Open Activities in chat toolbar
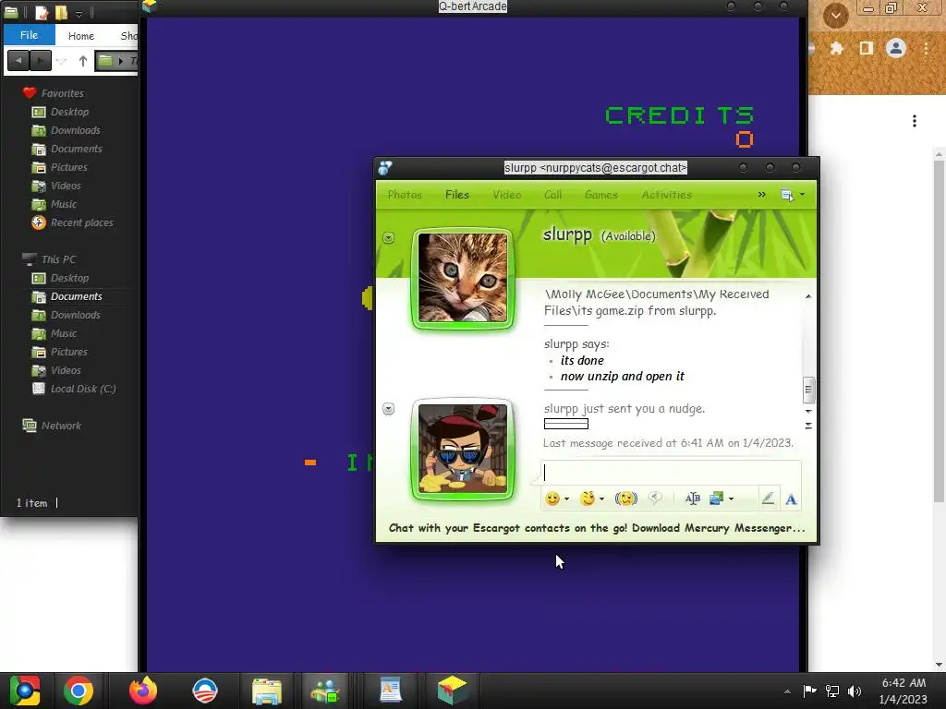Image resolution: width=946 pixels, height=709 pixels. click(667, 195)
